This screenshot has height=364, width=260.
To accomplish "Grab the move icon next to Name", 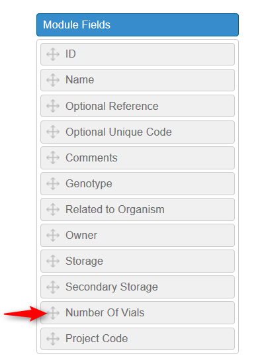I will click(53, 80).
